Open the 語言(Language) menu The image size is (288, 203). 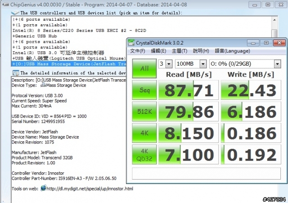click(232, 51)
